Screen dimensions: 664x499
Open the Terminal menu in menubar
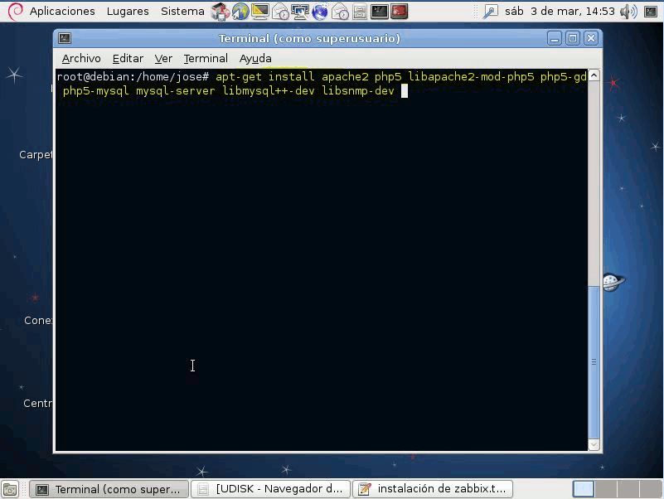pos(206,58)
